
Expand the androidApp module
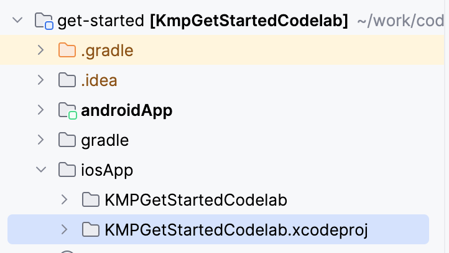tap(40, 110)
